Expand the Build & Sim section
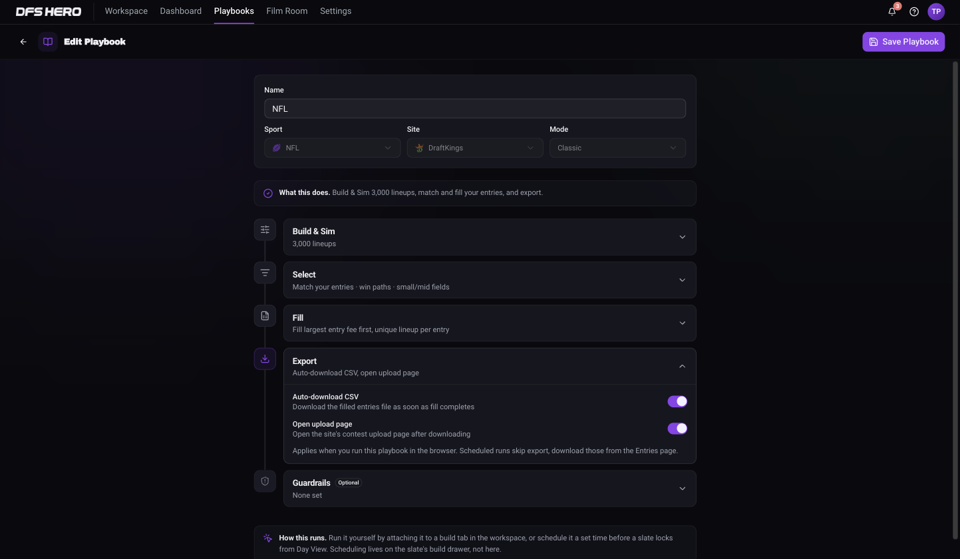The image size is (960, 559). point(490,237)
